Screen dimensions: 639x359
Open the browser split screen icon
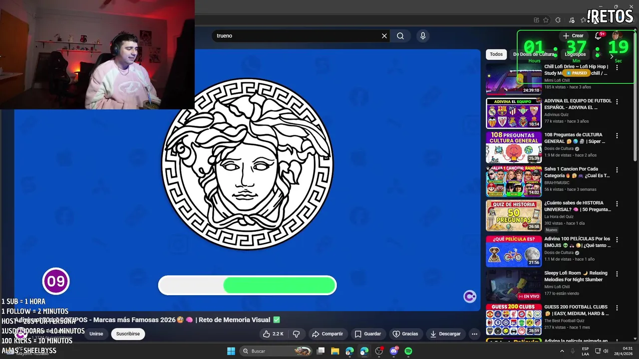tap(536, 20)
